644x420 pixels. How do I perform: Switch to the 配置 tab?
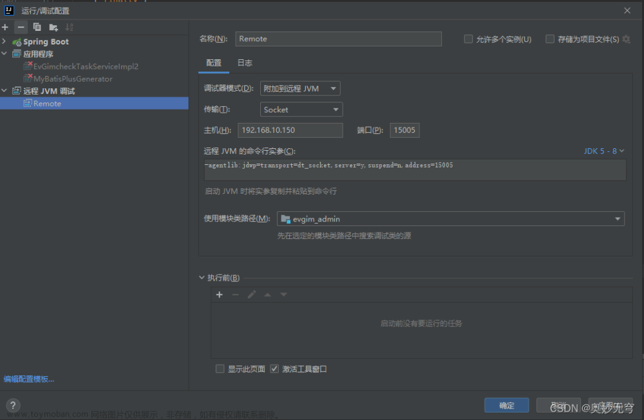tap(214, 63)
